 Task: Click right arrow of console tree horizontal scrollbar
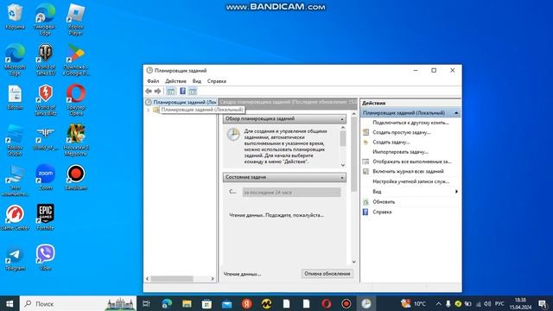coord(213,278)
